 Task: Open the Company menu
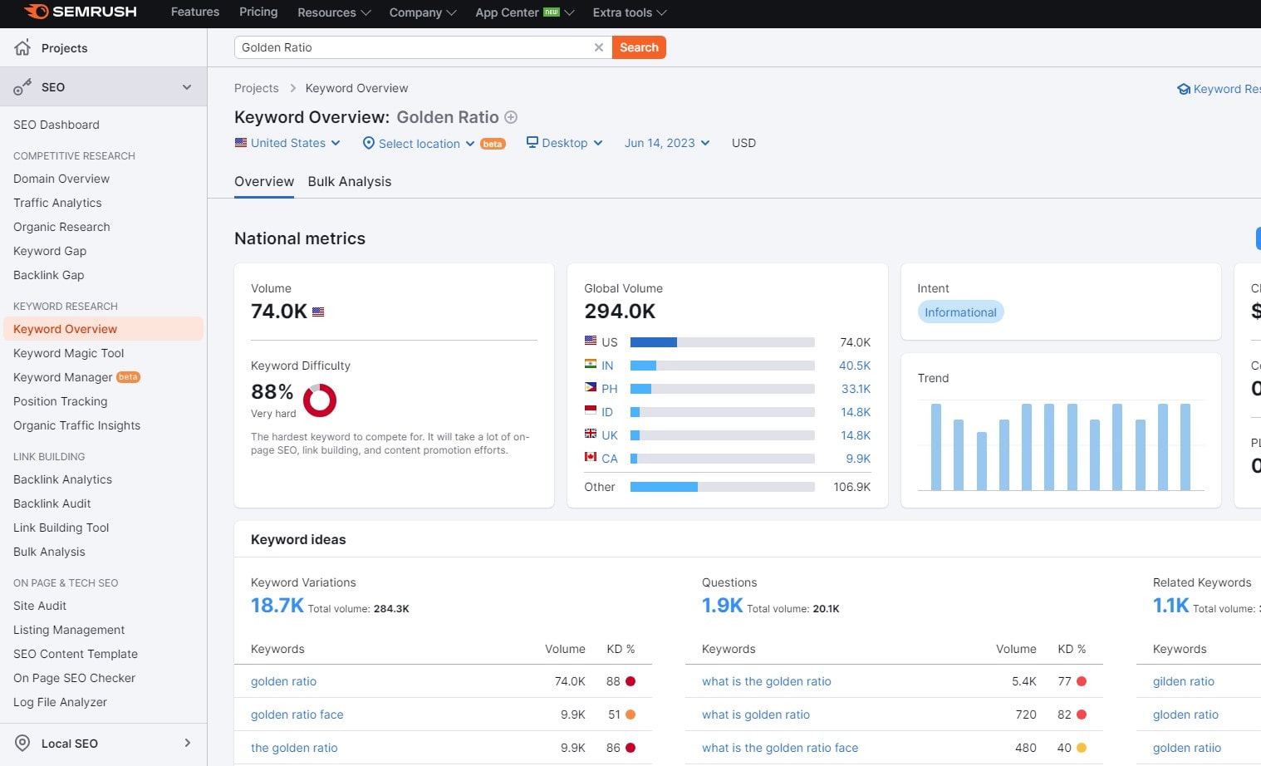(x=423, y=12)
